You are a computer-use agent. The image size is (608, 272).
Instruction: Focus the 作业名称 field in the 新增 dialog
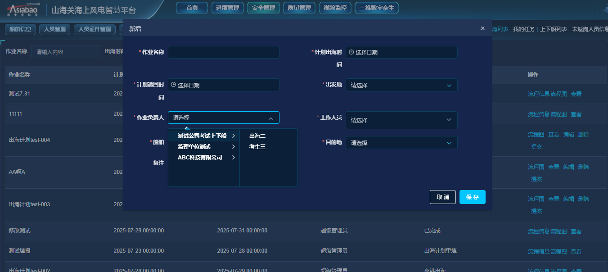tap(224, 52)
